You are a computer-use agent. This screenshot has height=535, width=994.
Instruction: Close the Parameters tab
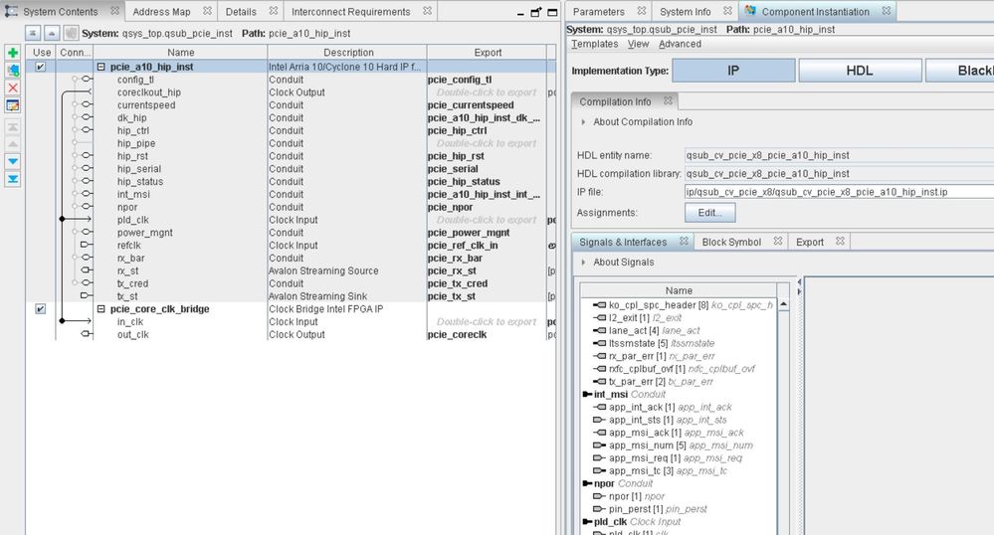coord(642,11)
